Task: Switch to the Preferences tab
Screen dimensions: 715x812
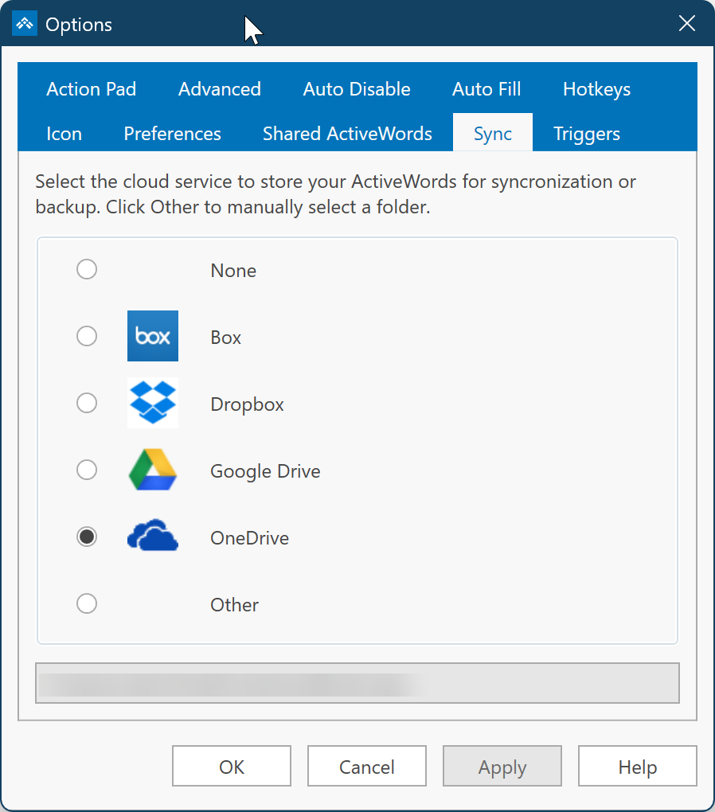Action: [x=173, y=134]
